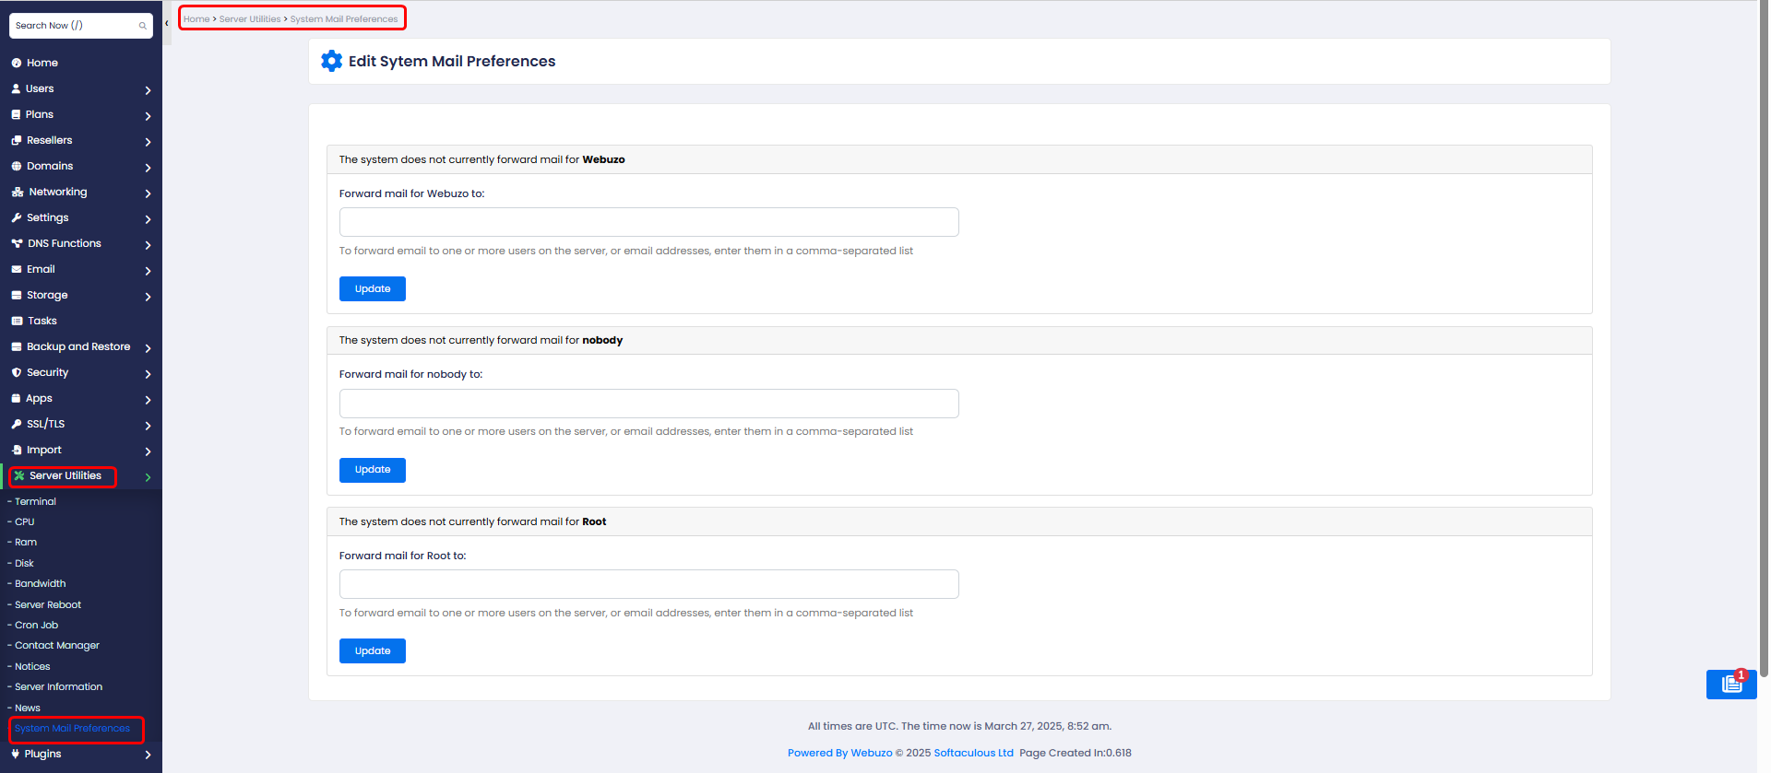The image size is (1771, 773).
Task: Click the Server Utilities tools icon
Action: [19, 476]
